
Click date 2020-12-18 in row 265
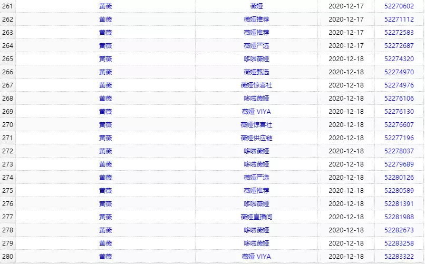(x=346, y=59)
